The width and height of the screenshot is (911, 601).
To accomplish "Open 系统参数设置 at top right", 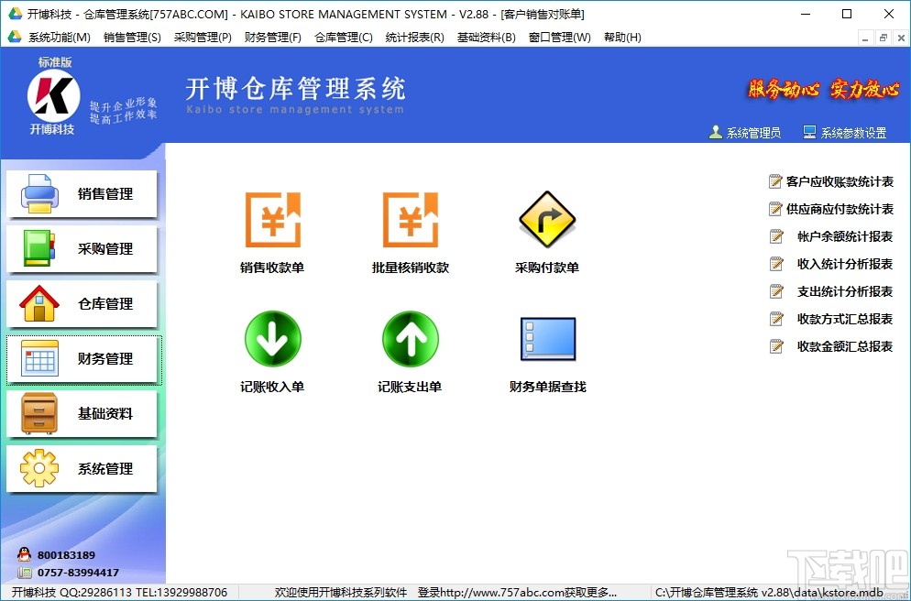I will (854, 131).
